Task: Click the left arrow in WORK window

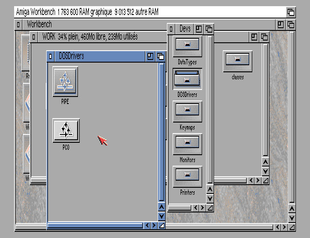Action: click(251, 180)
